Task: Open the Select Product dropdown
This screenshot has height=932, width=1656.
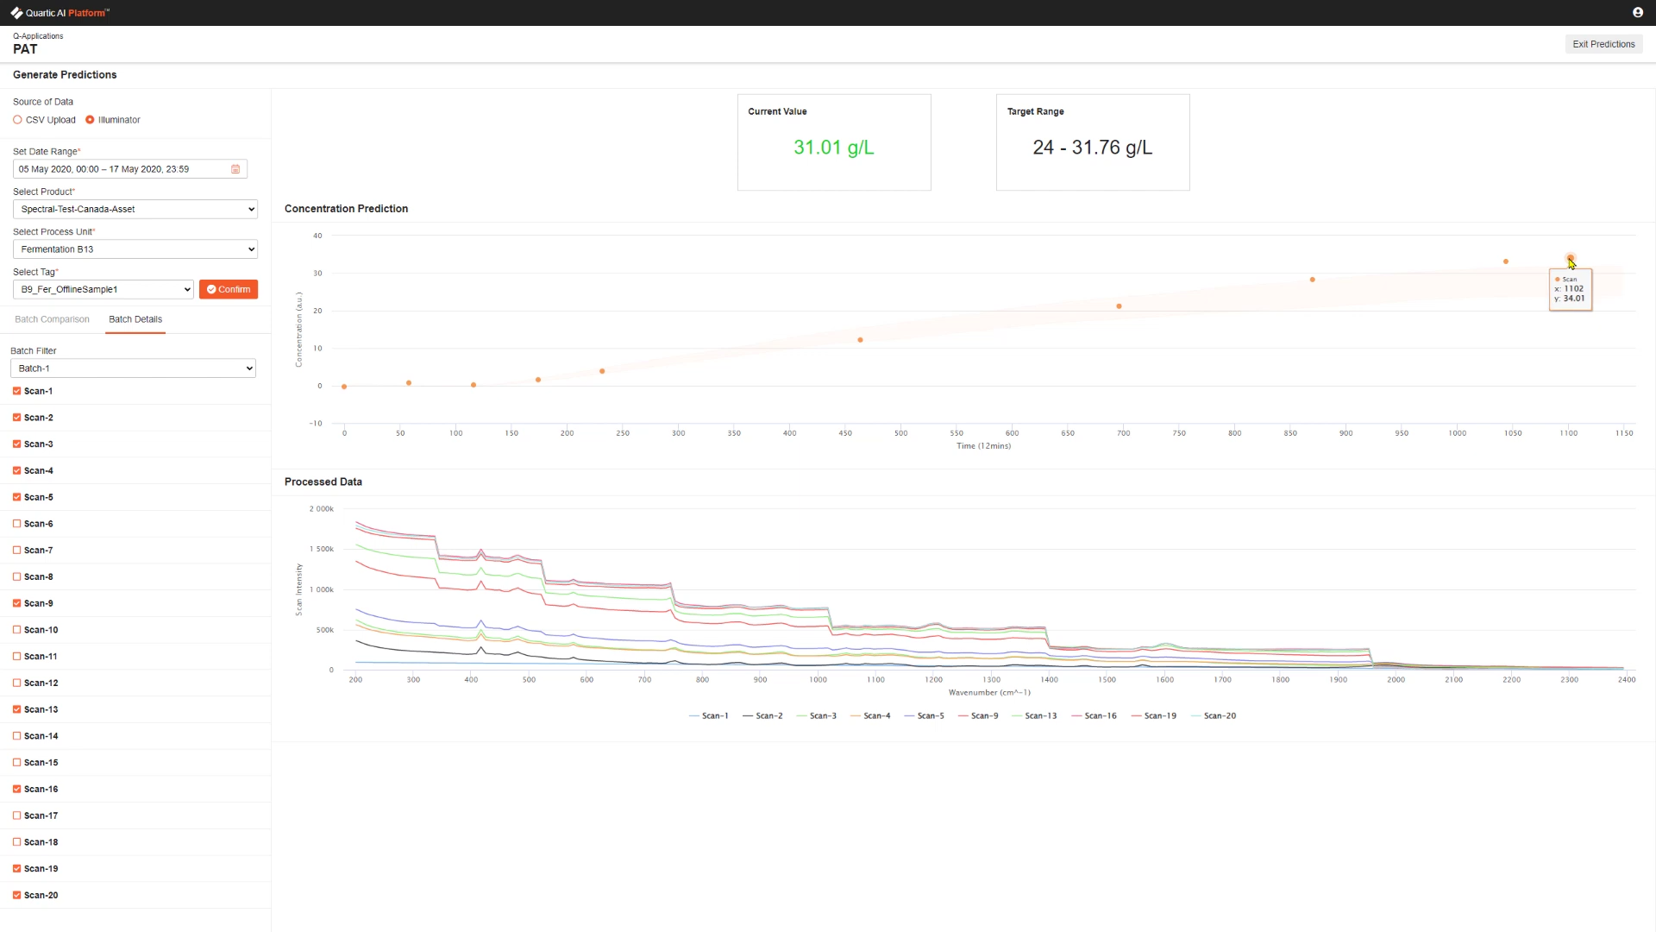Action: tap(135, 209)
